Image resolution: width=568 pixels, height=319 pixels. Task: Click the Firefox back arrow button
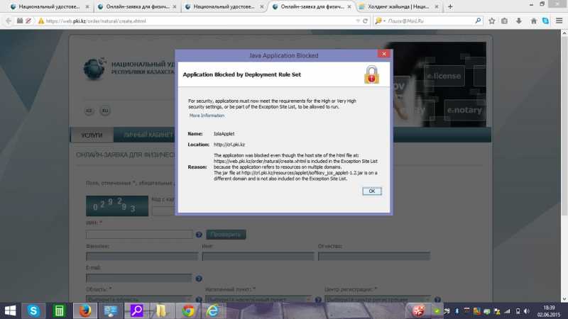tap(8, 21)
